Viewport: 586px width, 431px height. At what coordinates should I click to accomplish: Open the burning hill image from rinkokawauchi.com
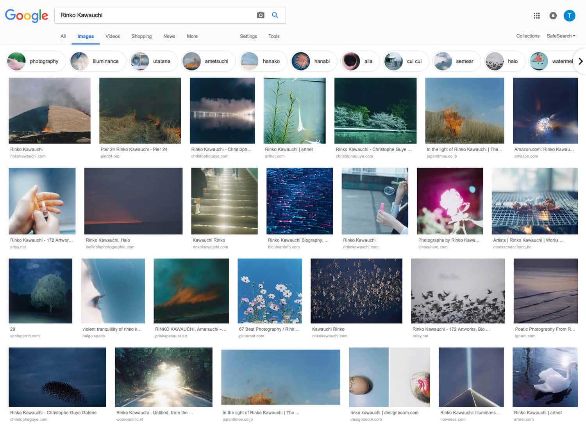pyautogui.click(x=50, y=110)
